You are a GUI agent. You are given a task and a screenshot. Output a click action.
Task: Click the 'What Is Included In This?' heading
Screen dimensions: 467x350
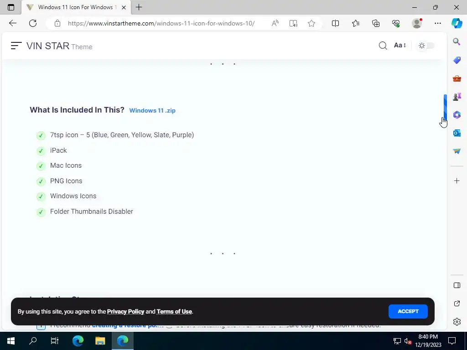[77, 110]
